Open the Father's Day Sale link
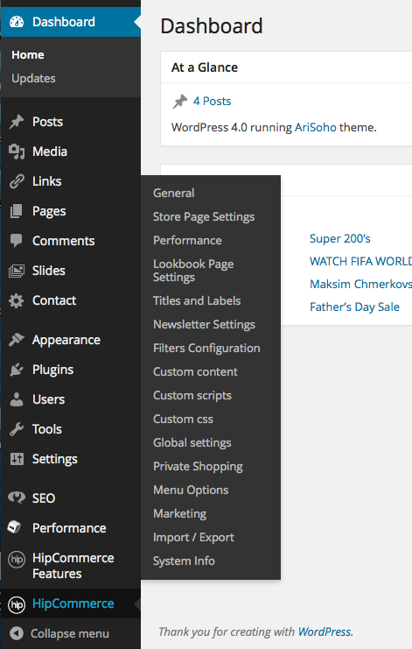The width and height of the screenshot is (412, 649). tap(354, 307)
